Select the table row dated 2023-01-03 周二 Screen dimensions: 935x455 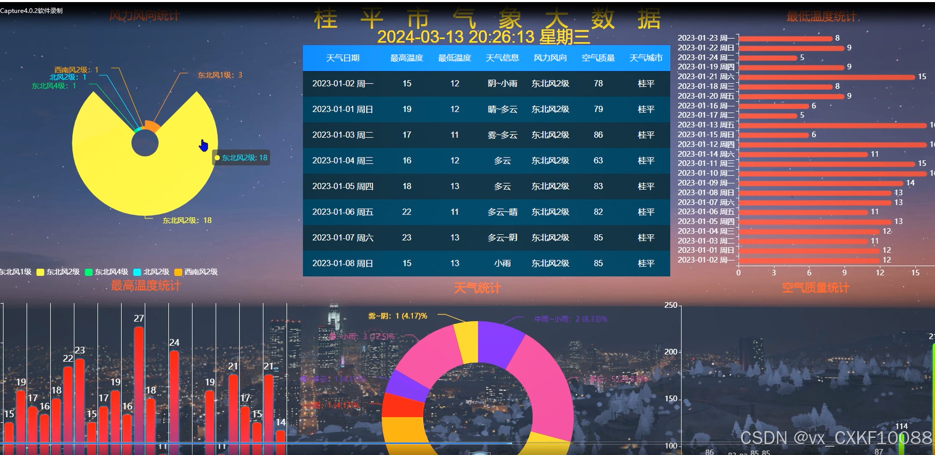click(486, 135)
